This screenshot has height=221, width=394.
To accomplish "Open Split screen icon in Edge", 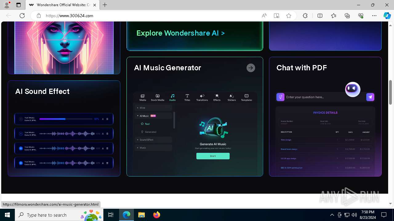I will (x=320, y=16).
